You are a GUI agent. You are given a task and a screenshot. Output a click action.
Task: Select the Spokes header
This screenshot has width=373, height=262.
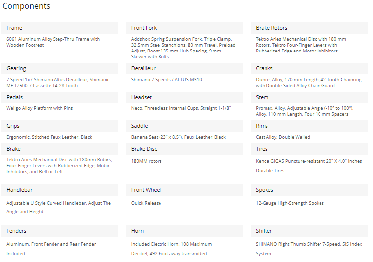coord(309,190)
